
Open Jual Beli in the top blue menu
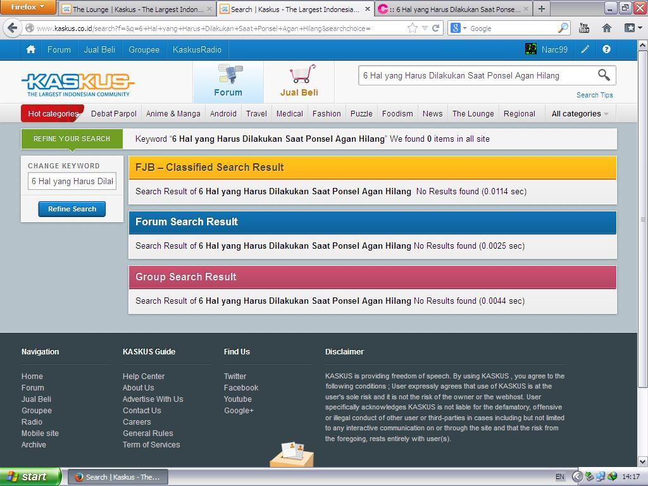pyautogui.click(x=99, y=49)
